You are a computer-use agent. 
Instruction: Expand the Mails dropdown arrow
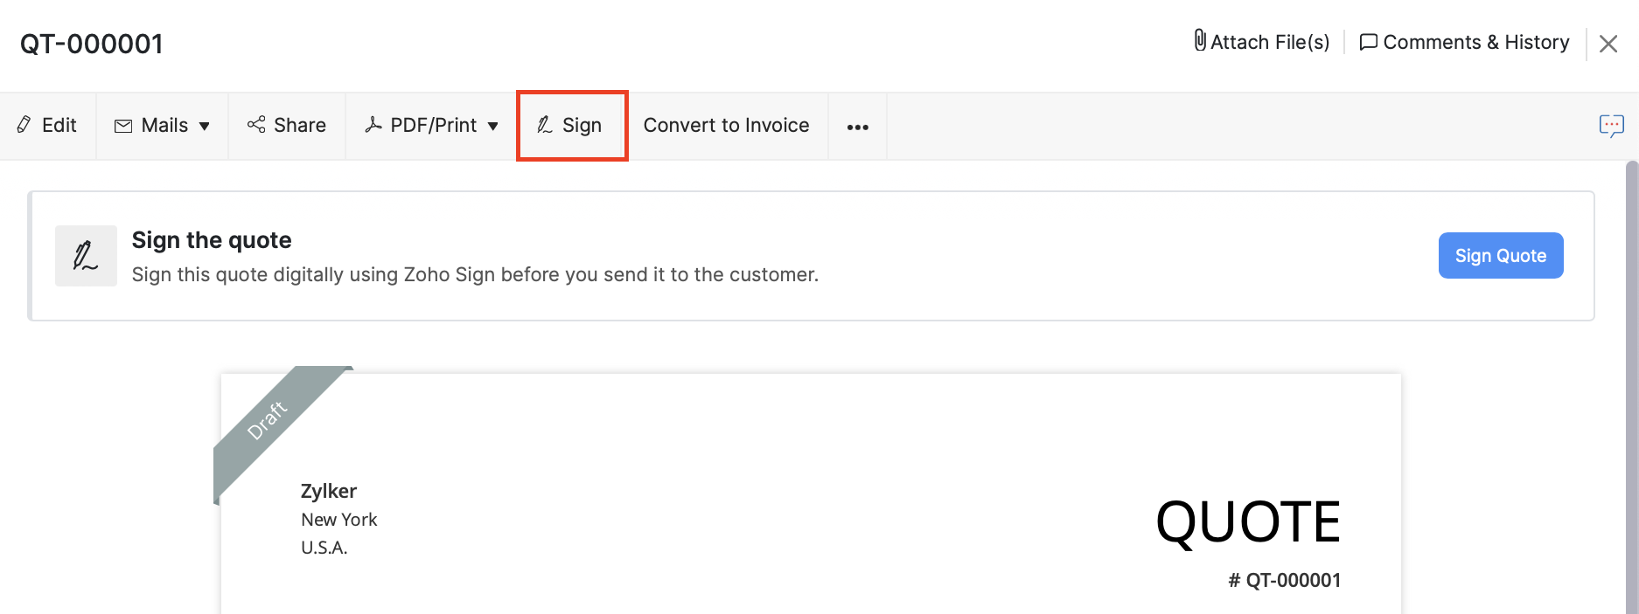coord(205,126)
